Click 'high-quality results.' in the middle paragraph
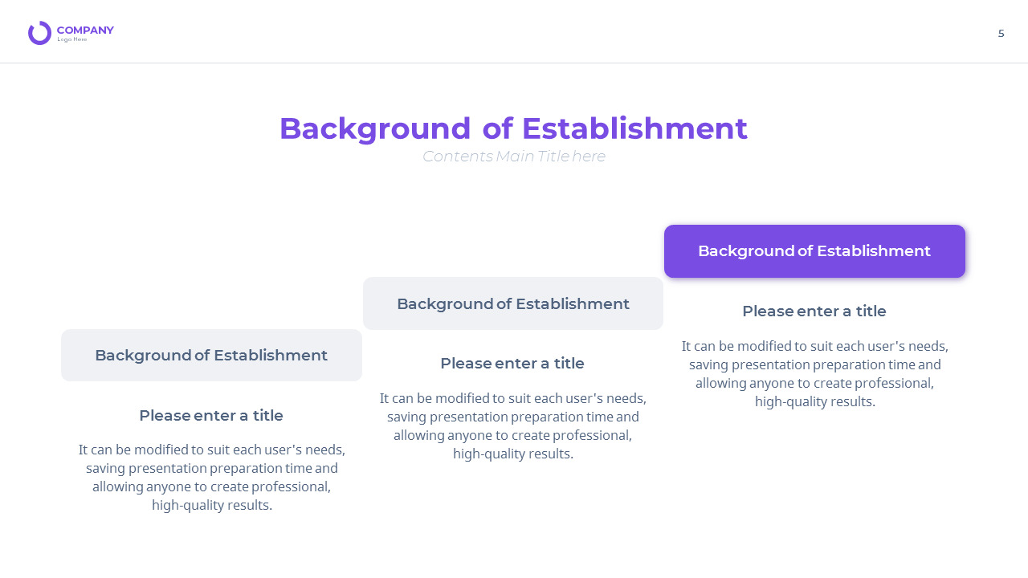Screen dimensions: 1028x578 click(513, 454)
